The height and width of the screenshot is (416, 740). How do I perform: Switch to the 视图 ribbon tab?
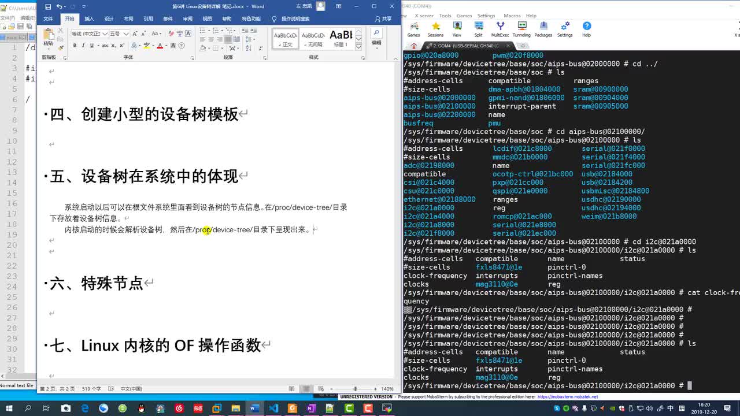207,18
